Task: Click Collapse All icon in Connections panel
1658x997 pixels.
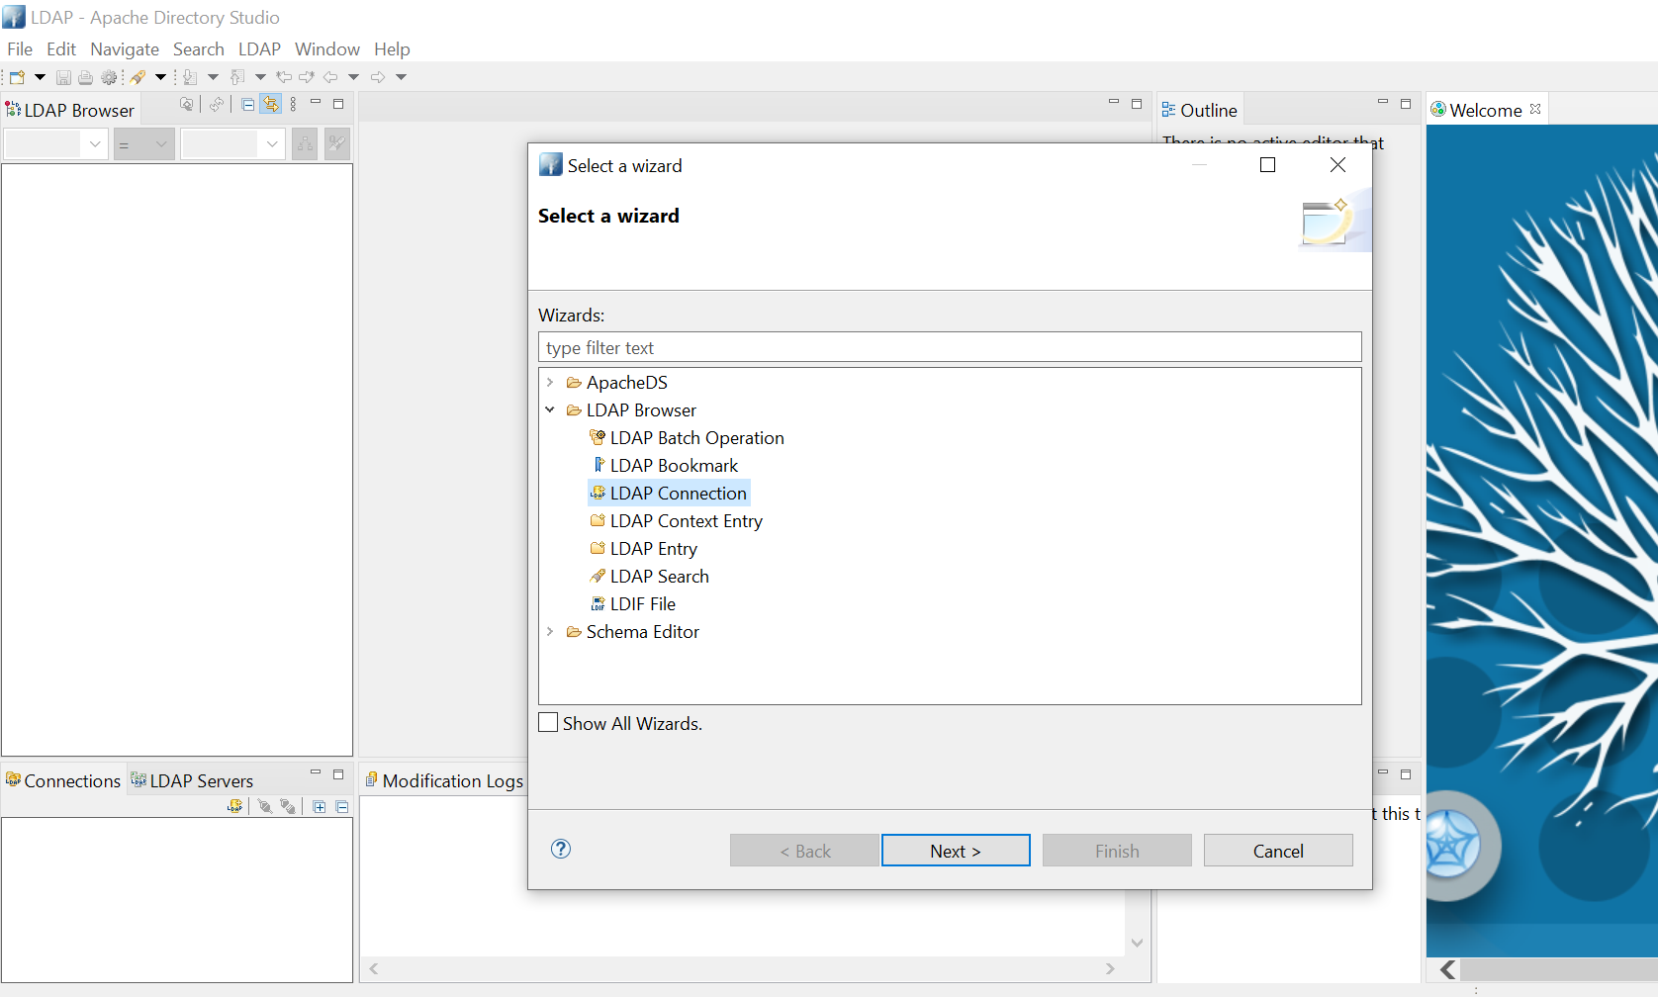Action: click(x=342, y=807)
